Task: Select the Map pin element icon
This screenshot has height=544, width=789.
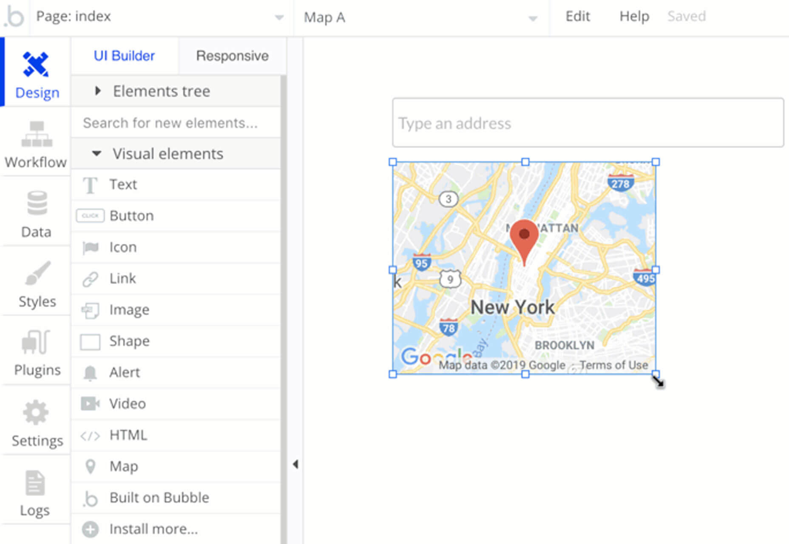Action: 90,466
